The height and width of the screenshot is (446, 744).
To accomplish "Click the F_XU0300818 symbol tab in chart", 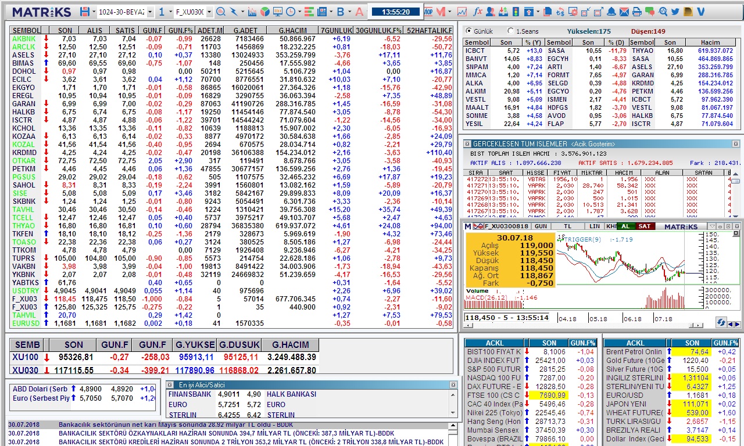I will click(506, 226).
